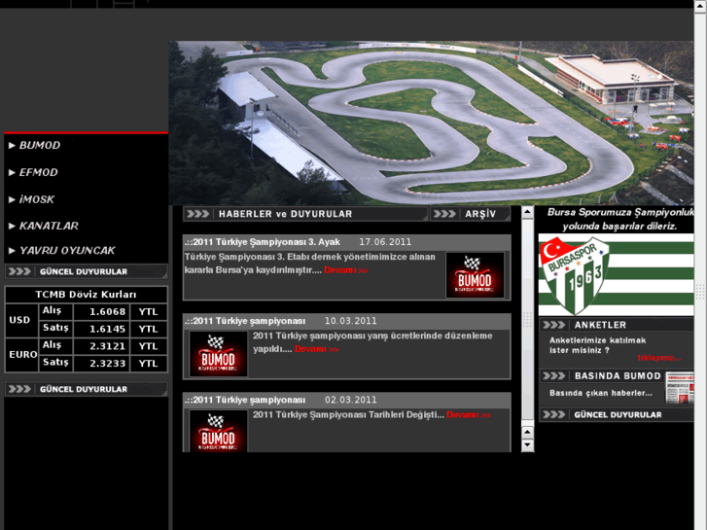
Task: Click GÜNCEL DUYURULAR header in right column
Action: pyautogui.click(x=618, y=414)
